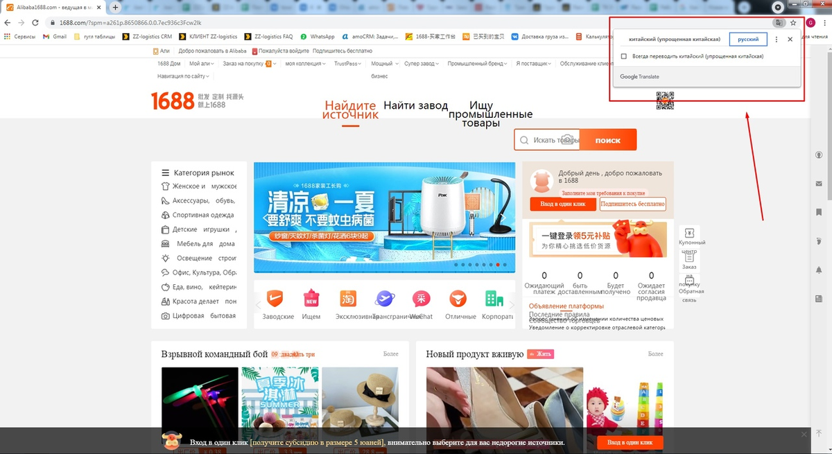832x454 pixels.
Task: Open the Taobao Эксклюзивные category icon
Action: (x=348, y=299)
